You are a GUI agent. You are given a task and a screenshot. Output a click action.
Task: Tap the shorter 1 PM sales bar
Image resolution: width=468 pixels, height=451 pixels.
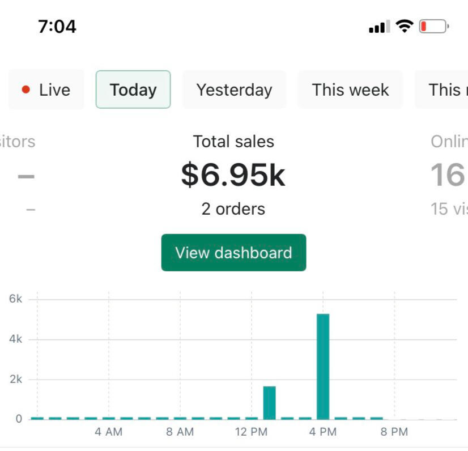click(x=269, y=402)
